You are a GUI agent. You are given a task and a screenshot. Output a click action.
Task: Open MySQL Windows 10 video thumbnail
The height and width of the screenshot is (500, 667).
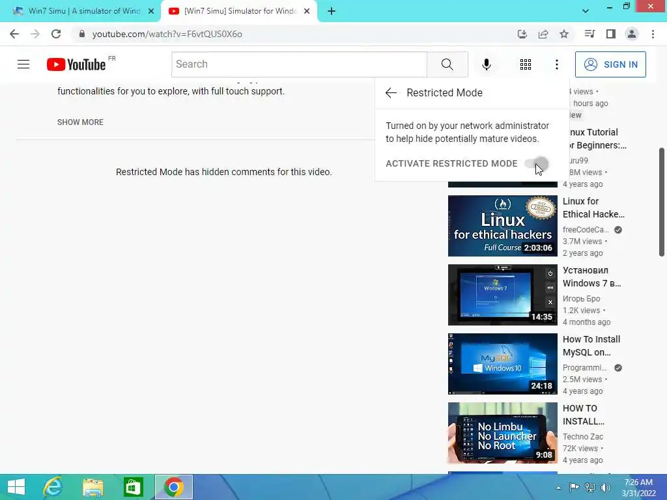pyautogui.click(x=502, y=364)
